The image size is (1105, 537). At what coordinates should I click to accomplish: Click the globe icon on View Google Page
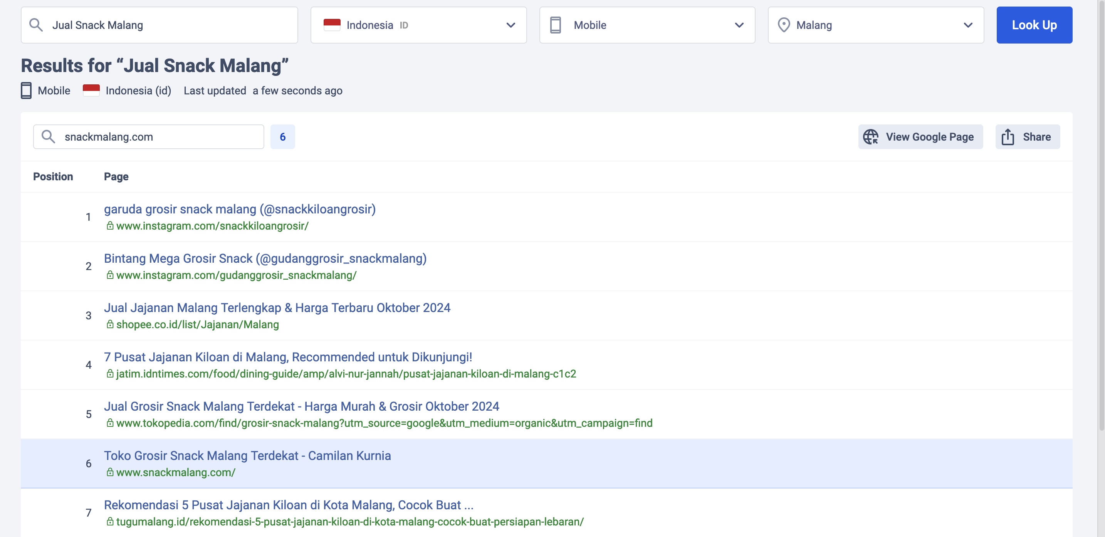point(871,137)
